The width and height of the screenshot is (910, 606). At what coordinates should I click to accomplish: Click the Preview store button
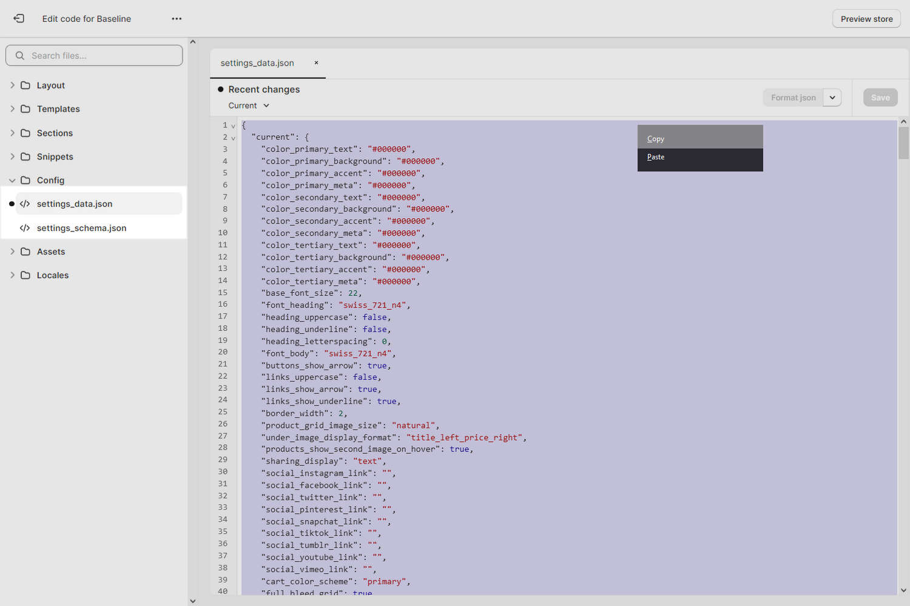pos(866,18)
